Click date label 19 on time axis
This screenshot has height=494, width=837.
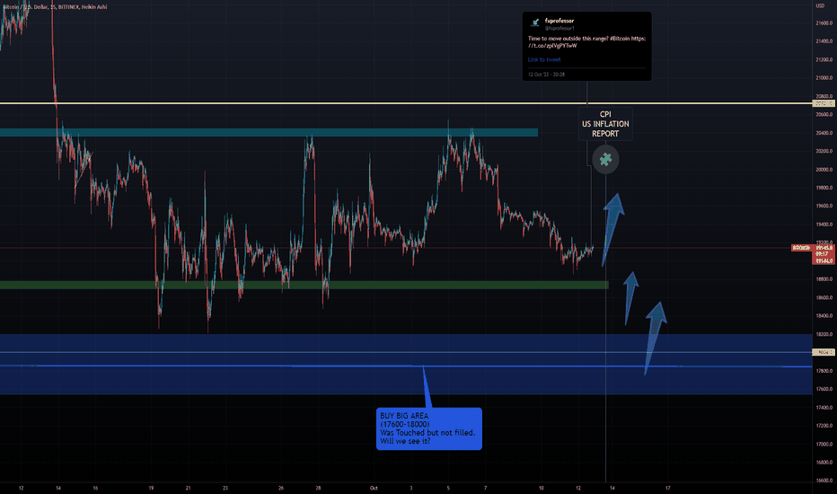coord(151,488)
